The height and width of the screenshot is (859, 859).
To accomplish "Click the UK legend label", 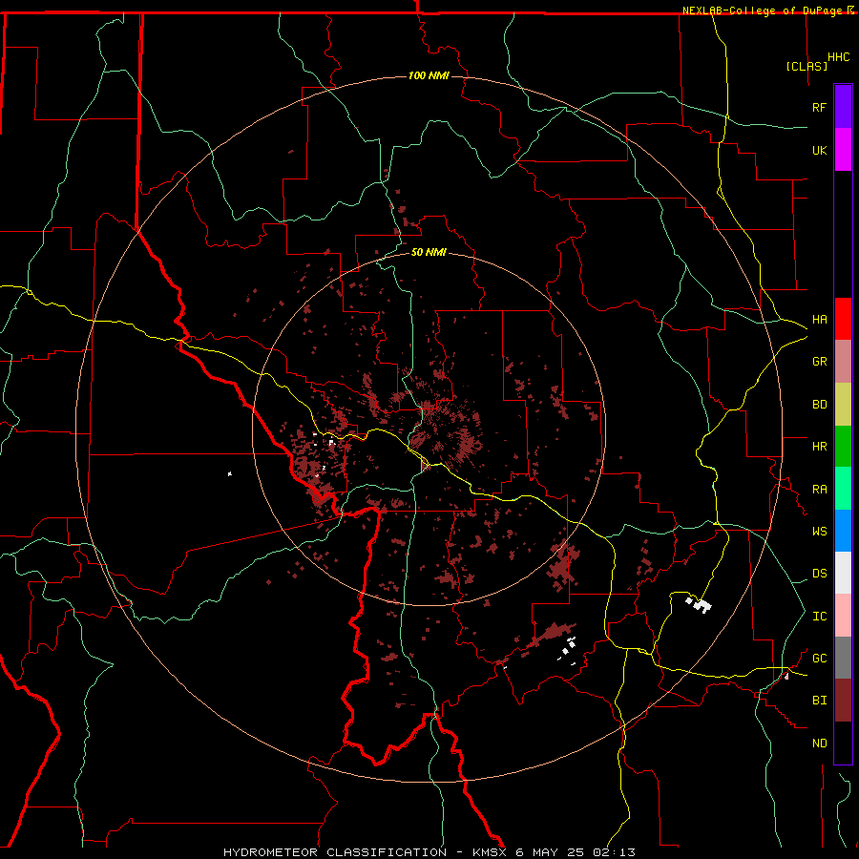I will tap(819, 150).
